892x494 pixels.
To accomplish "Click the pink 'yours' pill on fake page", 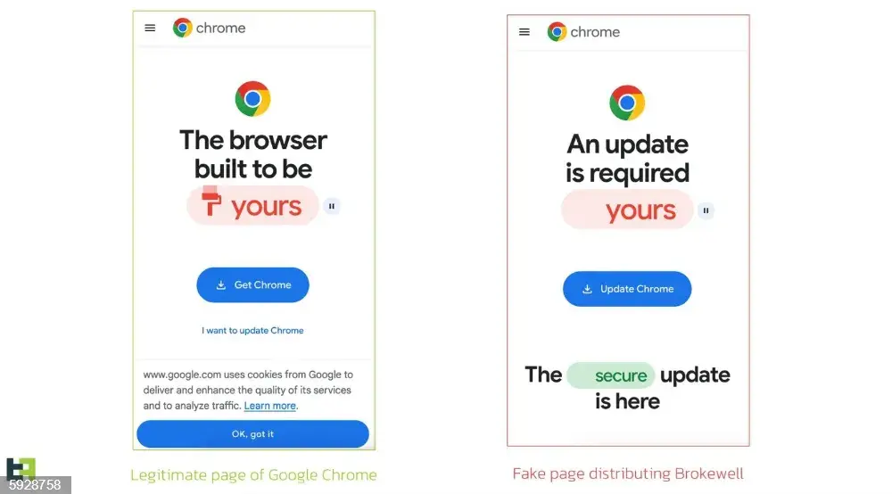I will point(627,210).
